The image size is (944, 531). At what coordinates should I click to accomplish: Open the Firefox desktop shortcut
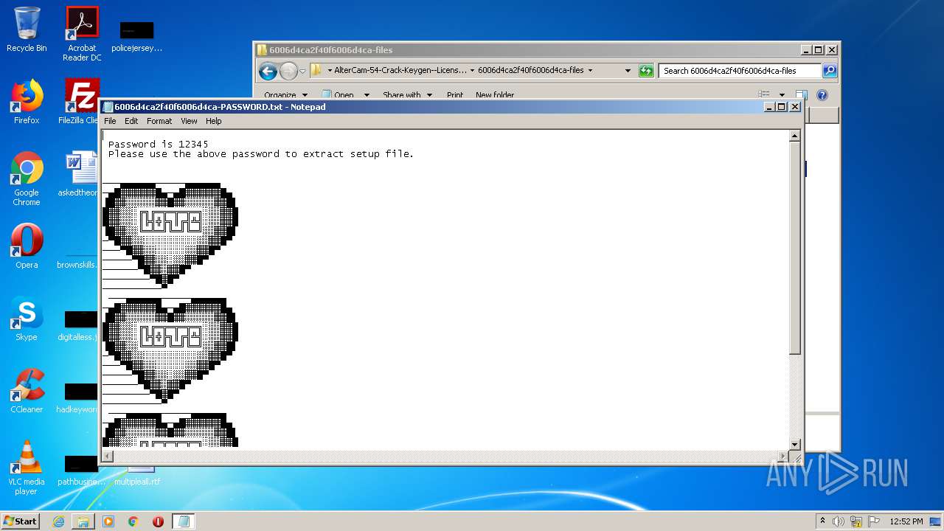[x=27, y=102]
